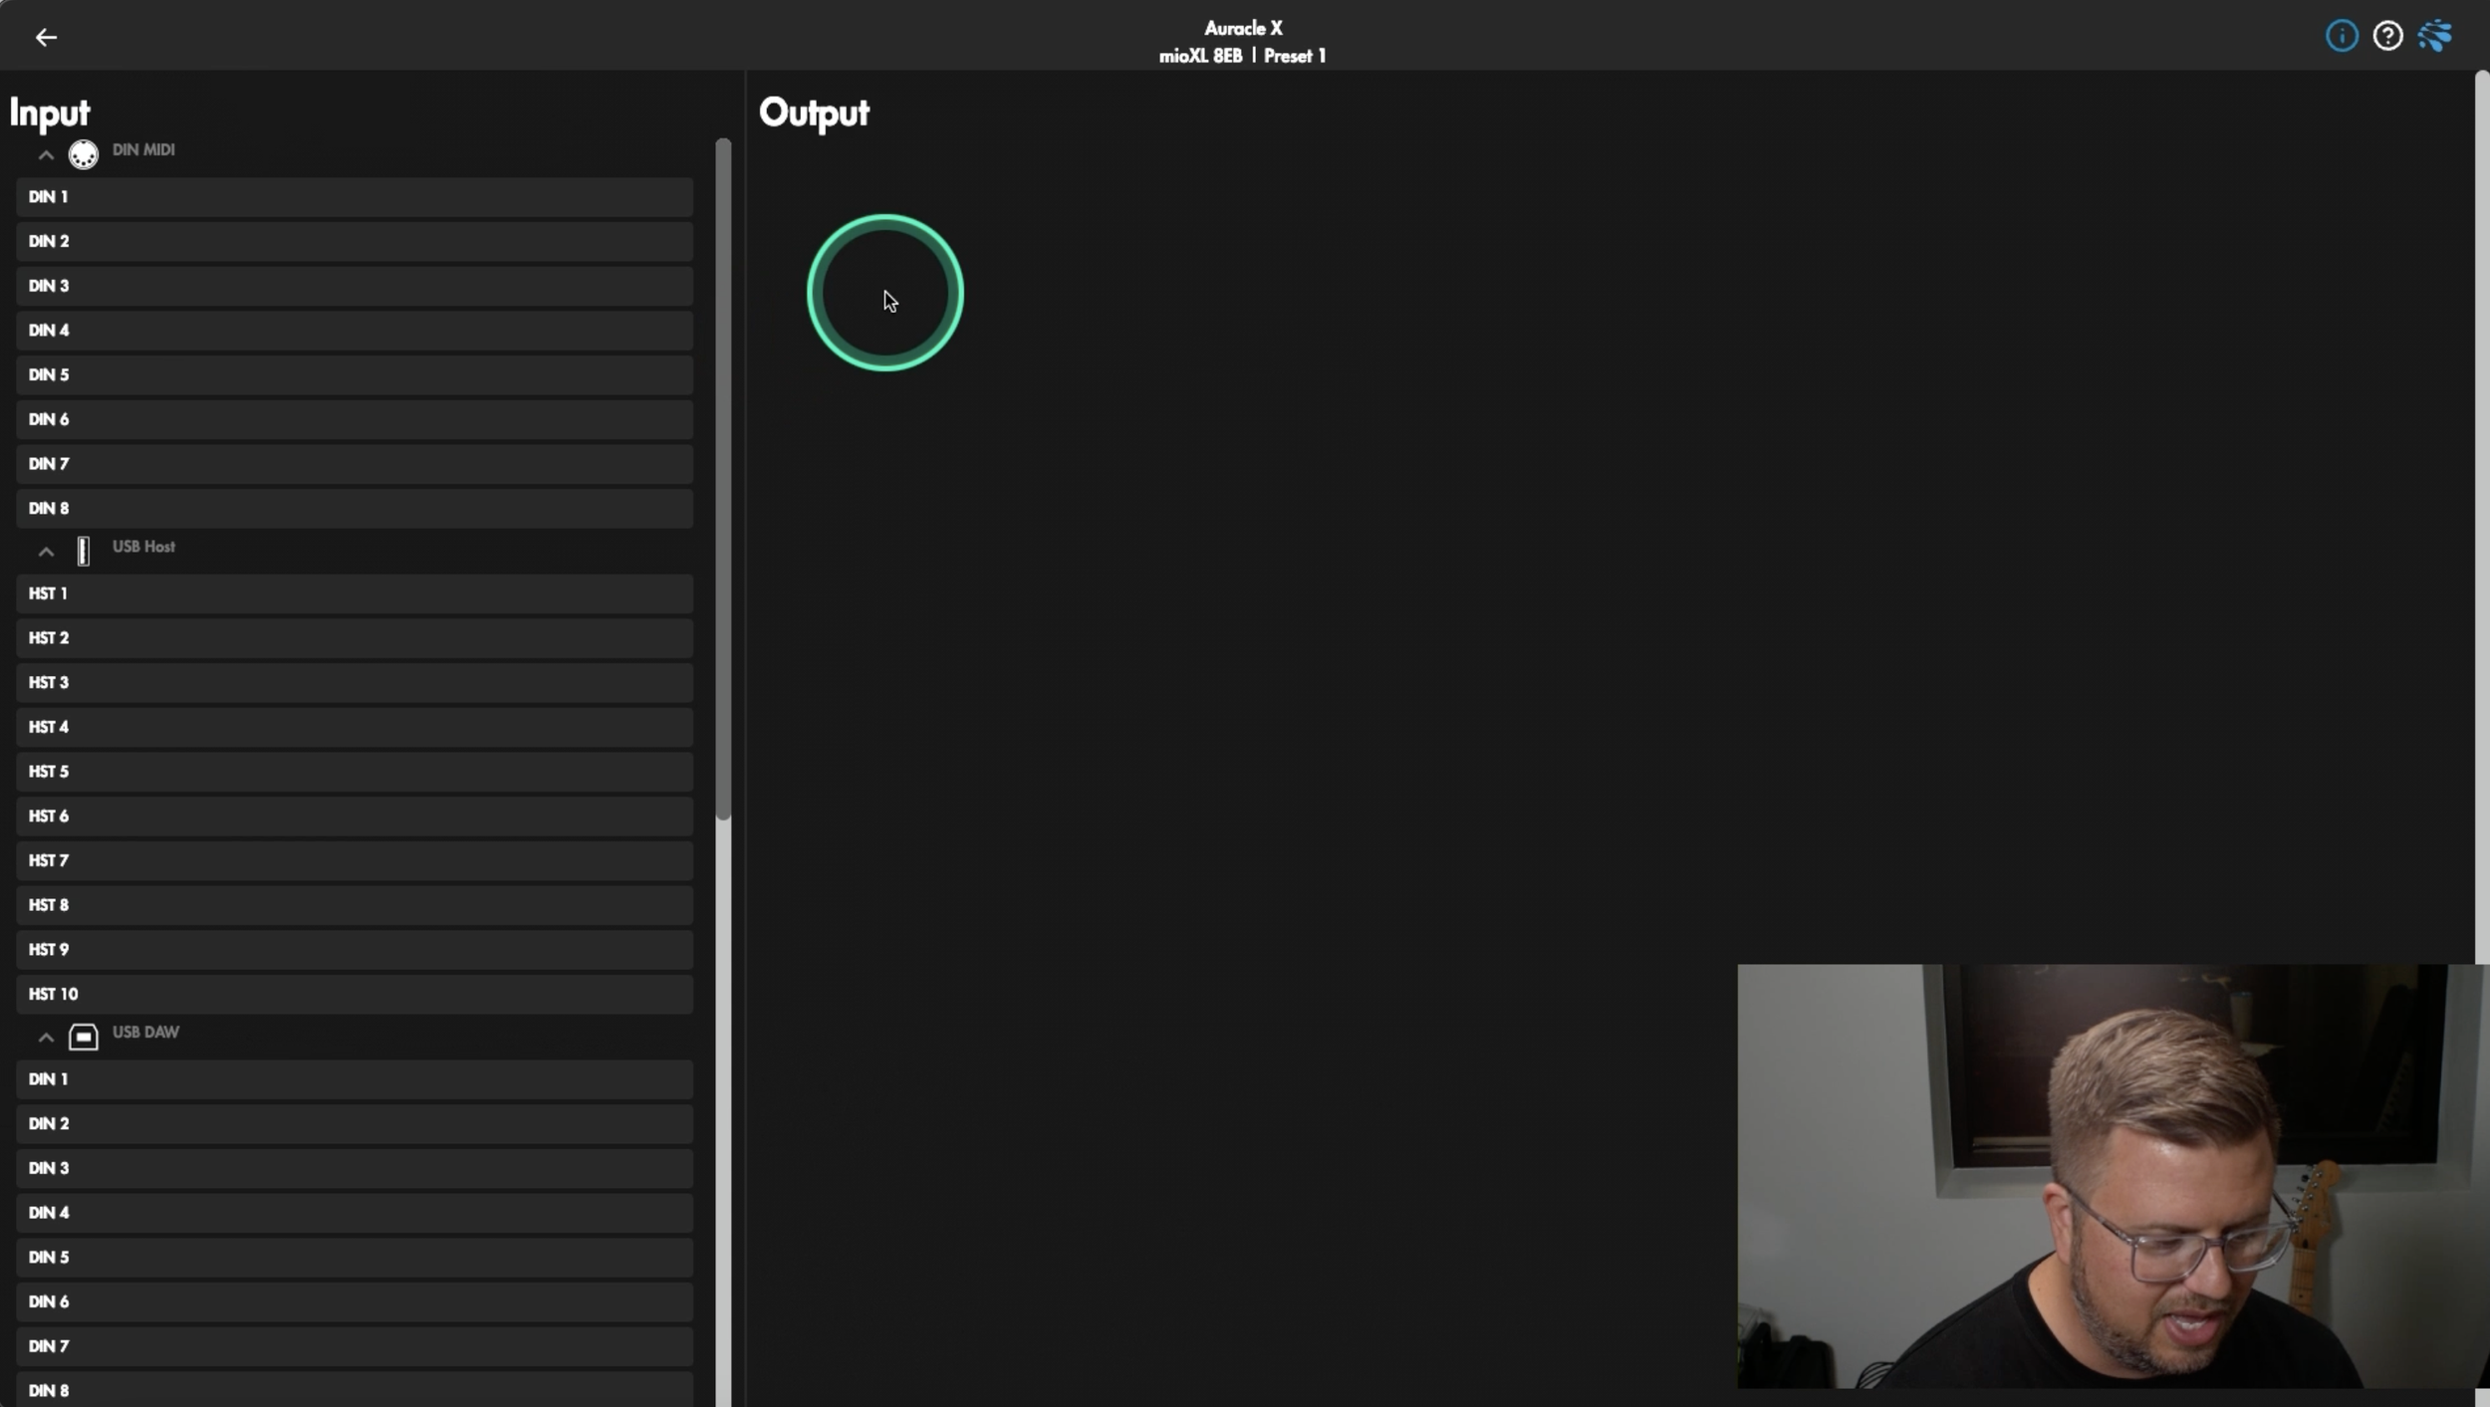Select DIN 4 under DIN MIDI
This screenshot has width=2490, height=1407.
pos(354,331)
